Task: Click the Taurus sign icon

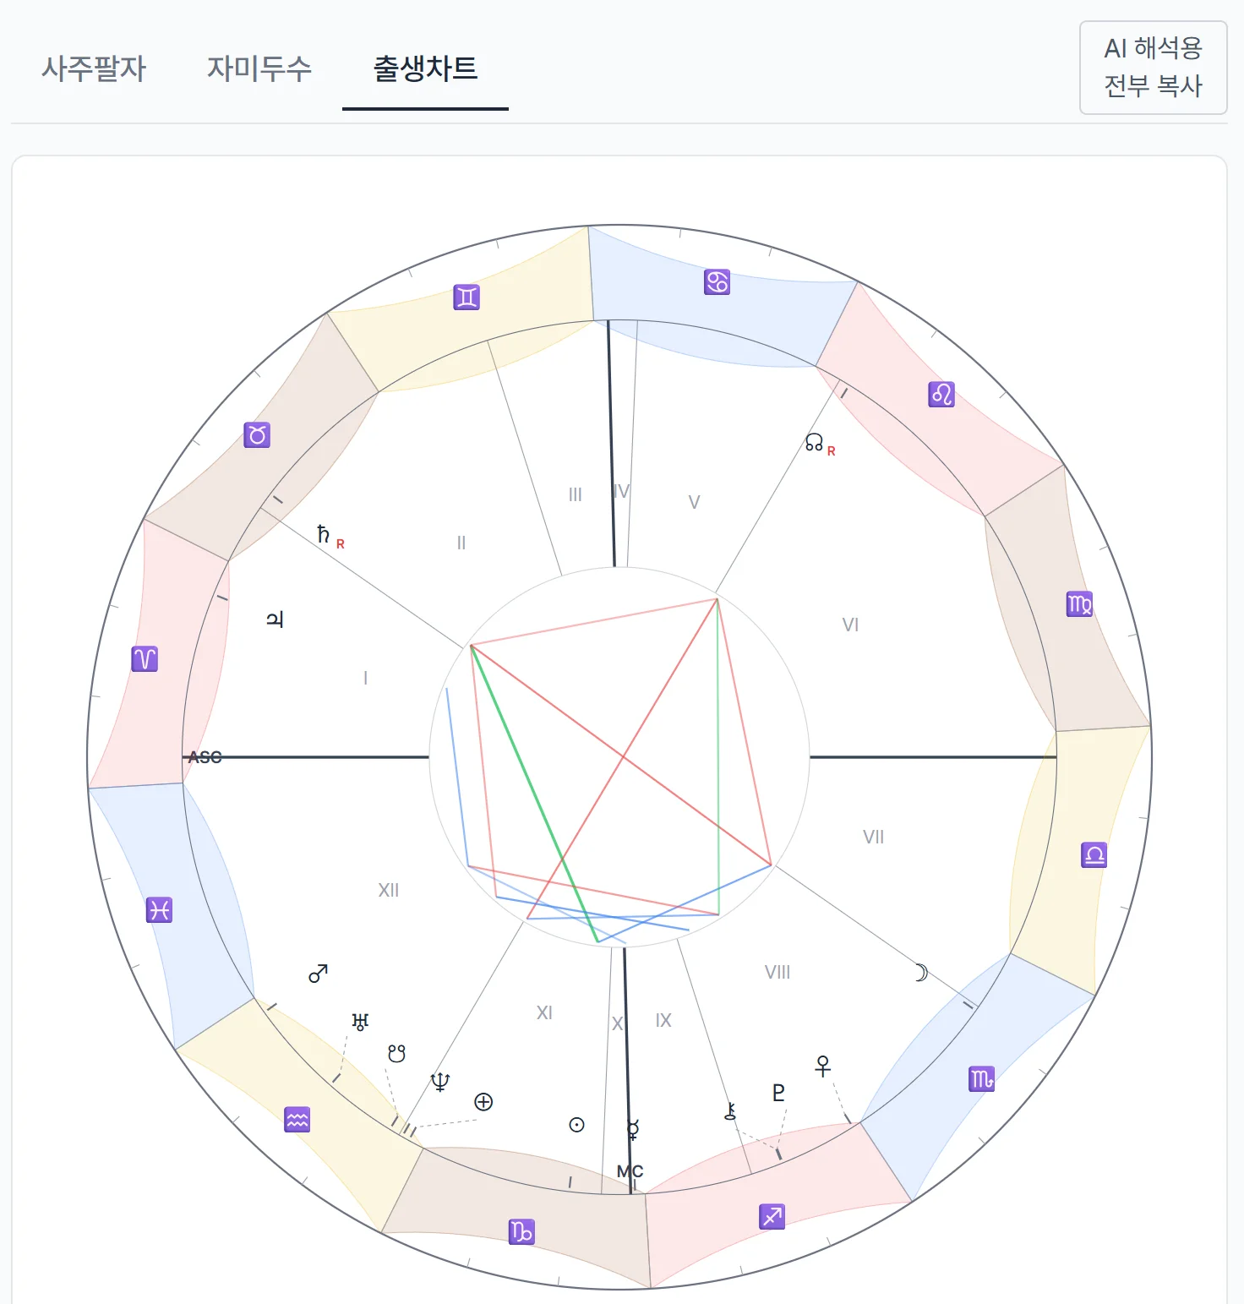Action: [x=258, y=434]
